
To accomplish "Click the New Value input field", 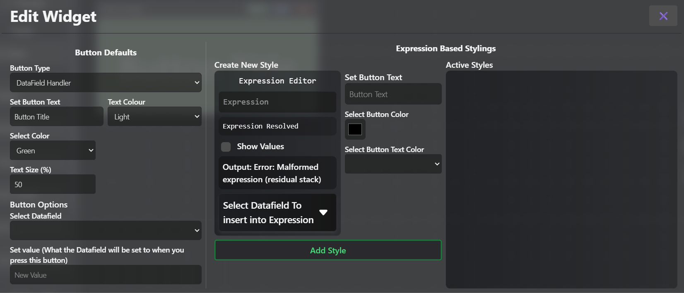I will coord(106,275).
